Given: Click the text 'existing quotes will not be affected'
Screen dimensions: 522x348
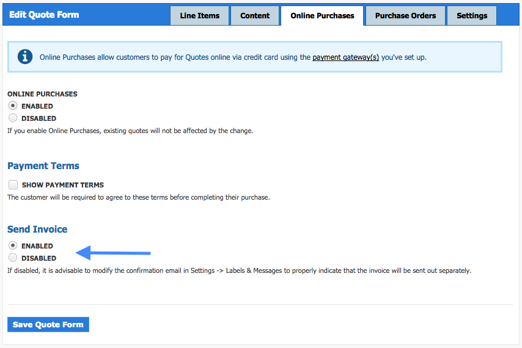Looking at the screenshot, I should [x=152, y=131].
